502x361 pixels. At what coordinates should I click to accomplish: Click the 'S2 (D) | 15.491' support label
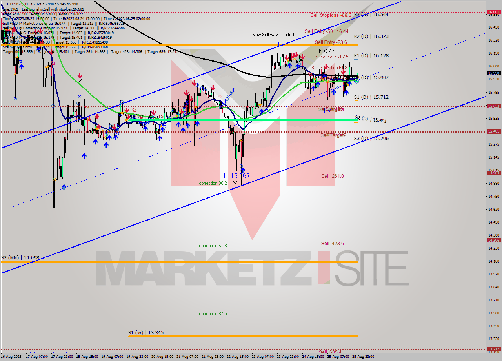[x=371, y=119]
